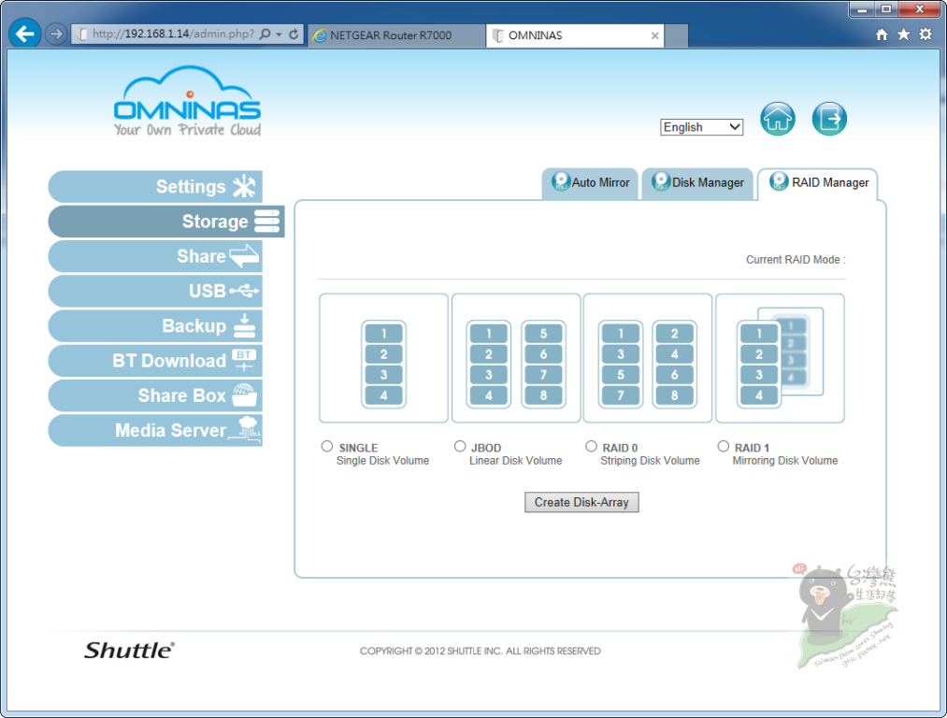Screen dimensions: 947x718
Task: Select the JBOD linear volume radio button
Action: (460, 446)
